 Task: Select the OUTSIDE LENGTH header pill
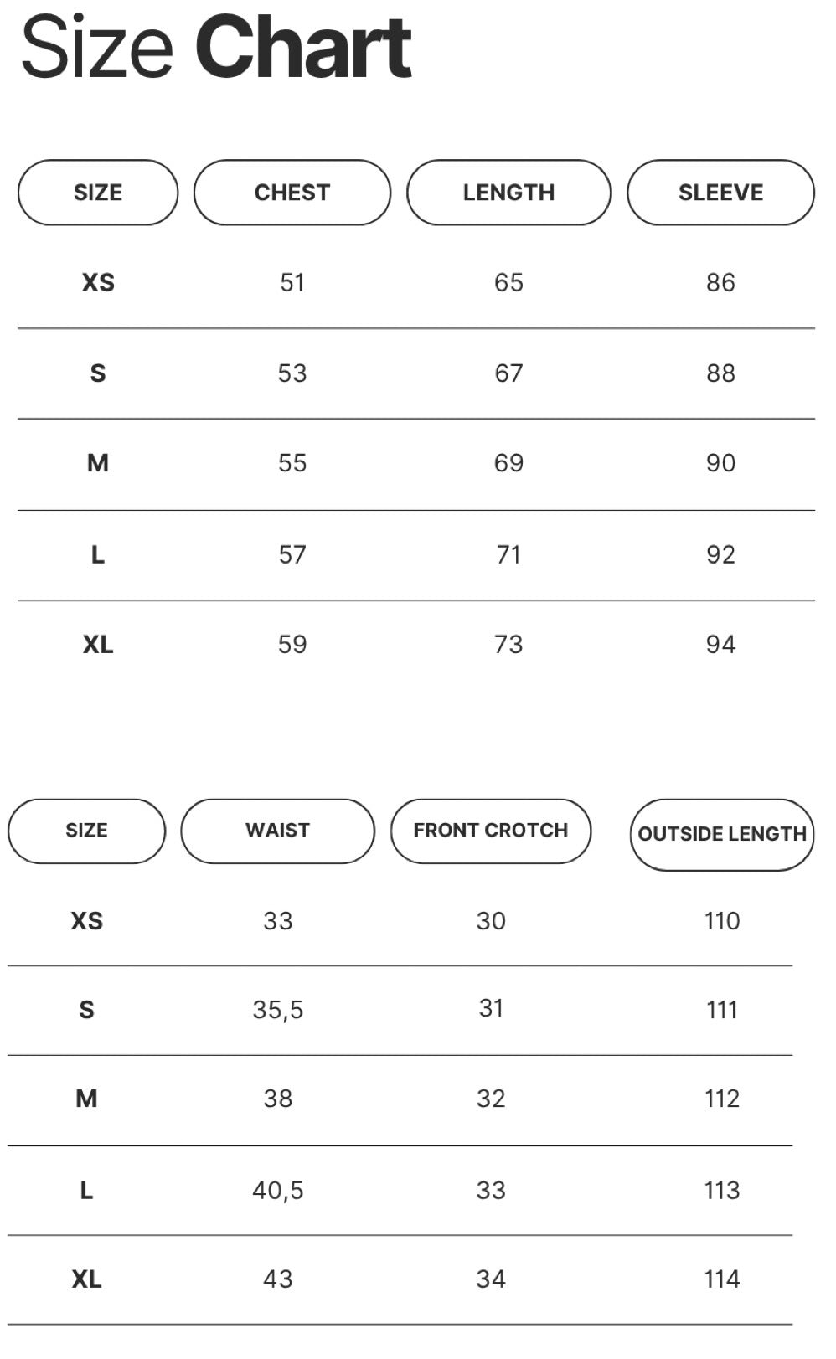pos(722,834)
